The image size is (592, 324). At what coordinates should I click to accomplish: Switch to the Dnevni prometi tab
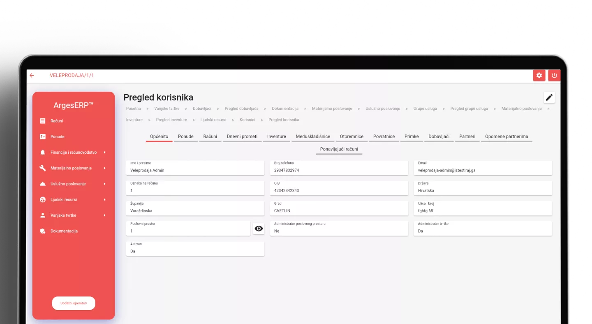point(242,137)
